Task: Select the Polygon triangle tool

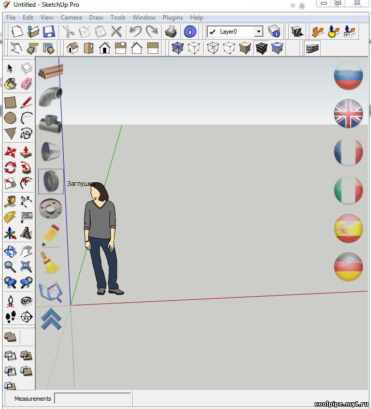Action: [10, 134]
